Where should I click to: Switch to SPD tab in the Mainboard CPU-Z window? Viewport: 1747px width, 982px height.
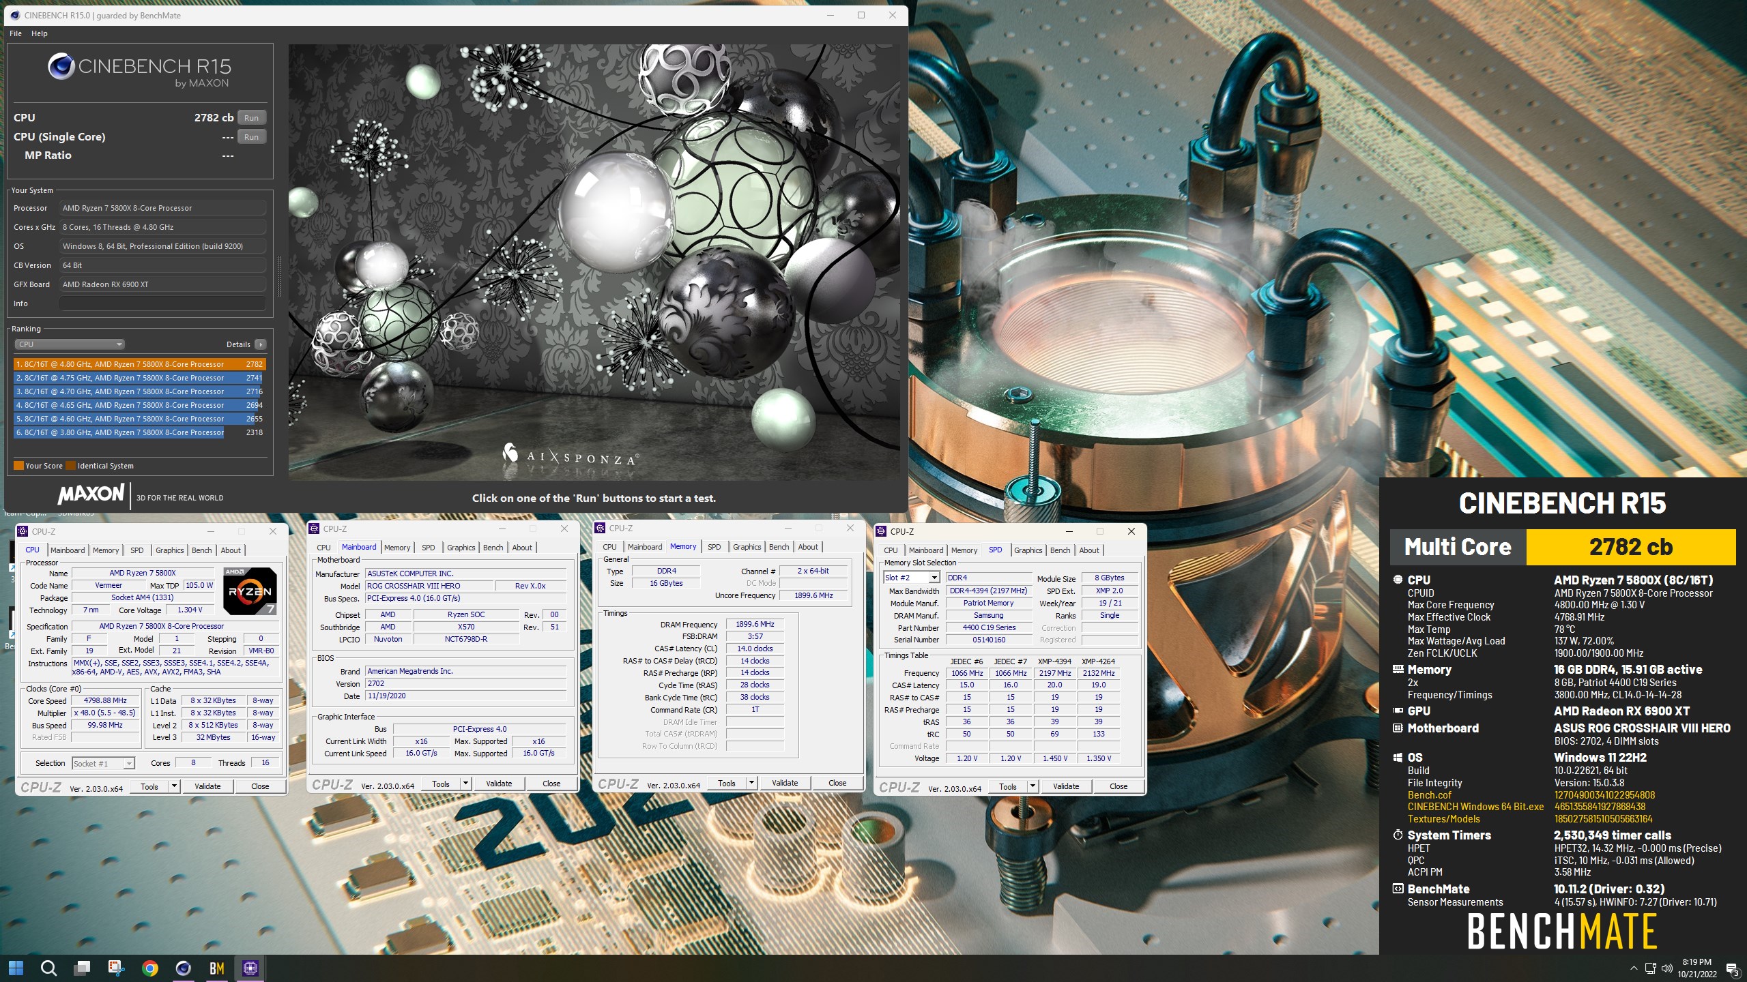pyautogui.click(x=429, y=548)
